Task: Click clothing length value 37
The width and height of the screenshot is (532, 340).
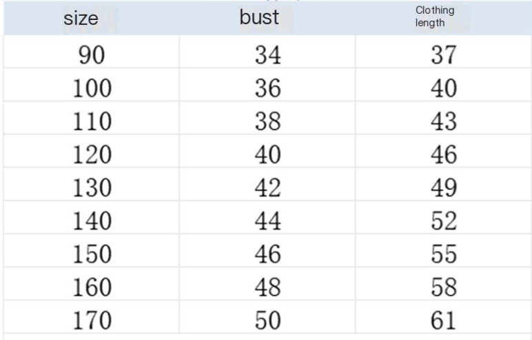Action: [x=443, y=56]
